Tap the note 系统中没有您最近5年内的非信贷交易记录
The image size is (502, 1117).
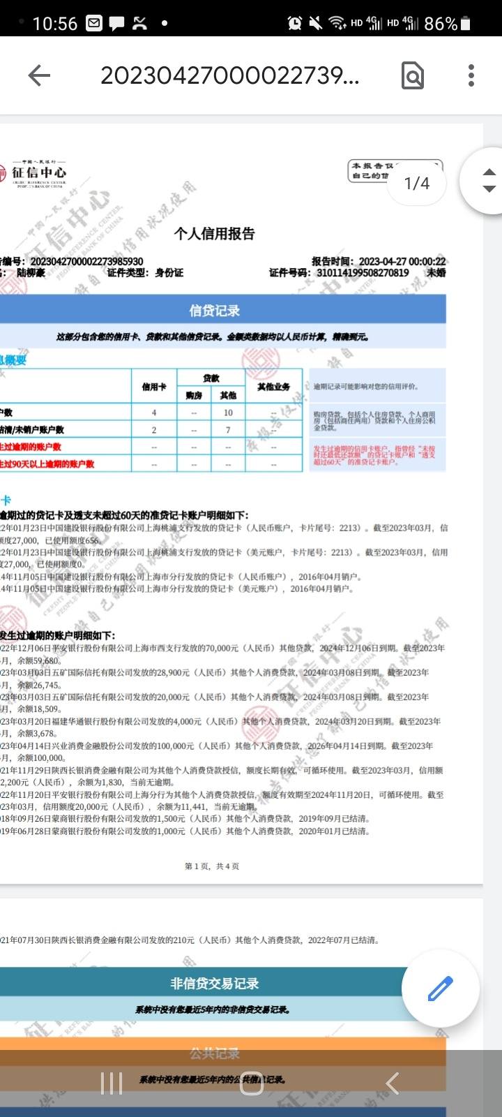213,1009
